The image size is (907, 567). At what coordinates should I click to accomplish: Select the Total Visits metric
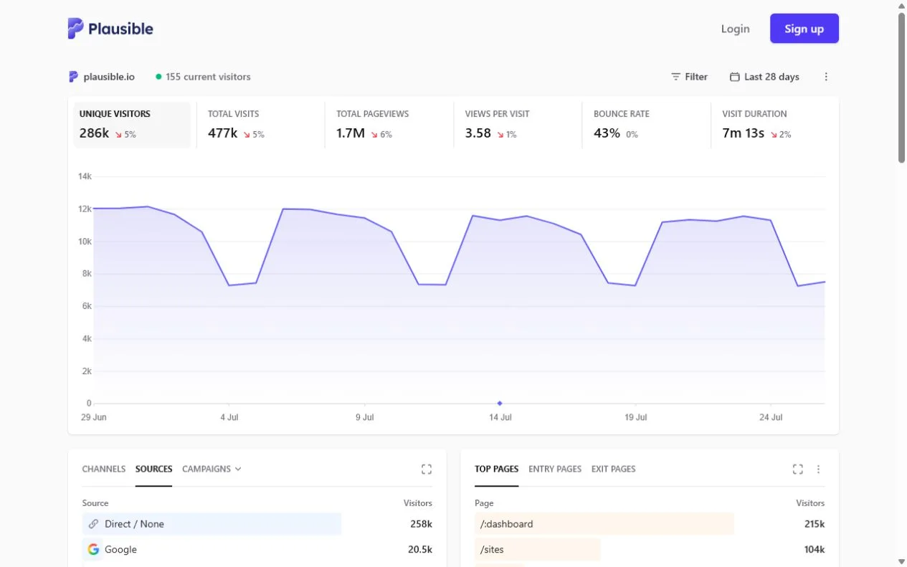click(260, 125)
